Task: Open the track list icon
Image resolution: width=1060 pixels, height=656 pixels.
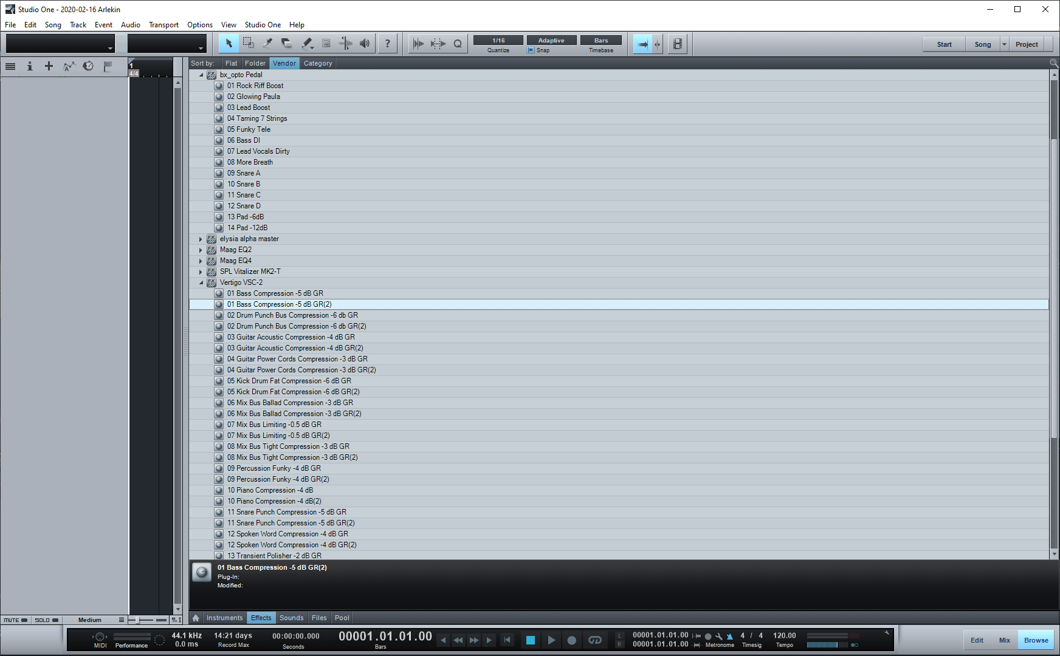Action: click(10, 66)
